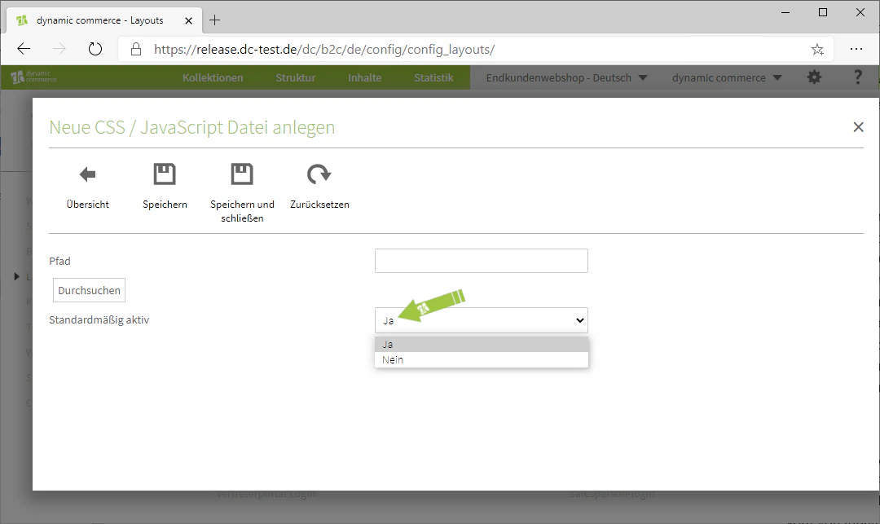This screenshot has height=524, width=880.
Task: Add page to favorites star
Action: click(817, 50)
